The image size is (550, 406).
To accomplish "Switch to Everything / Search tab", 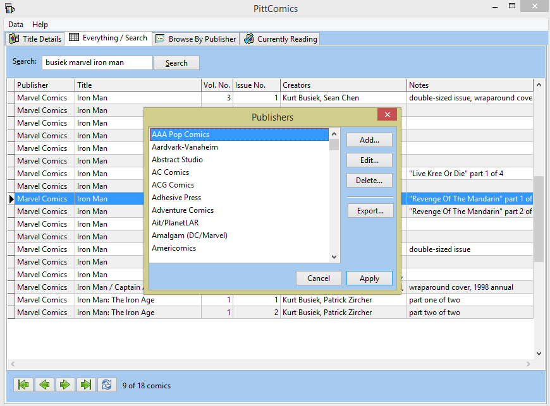I will [108, 38].
